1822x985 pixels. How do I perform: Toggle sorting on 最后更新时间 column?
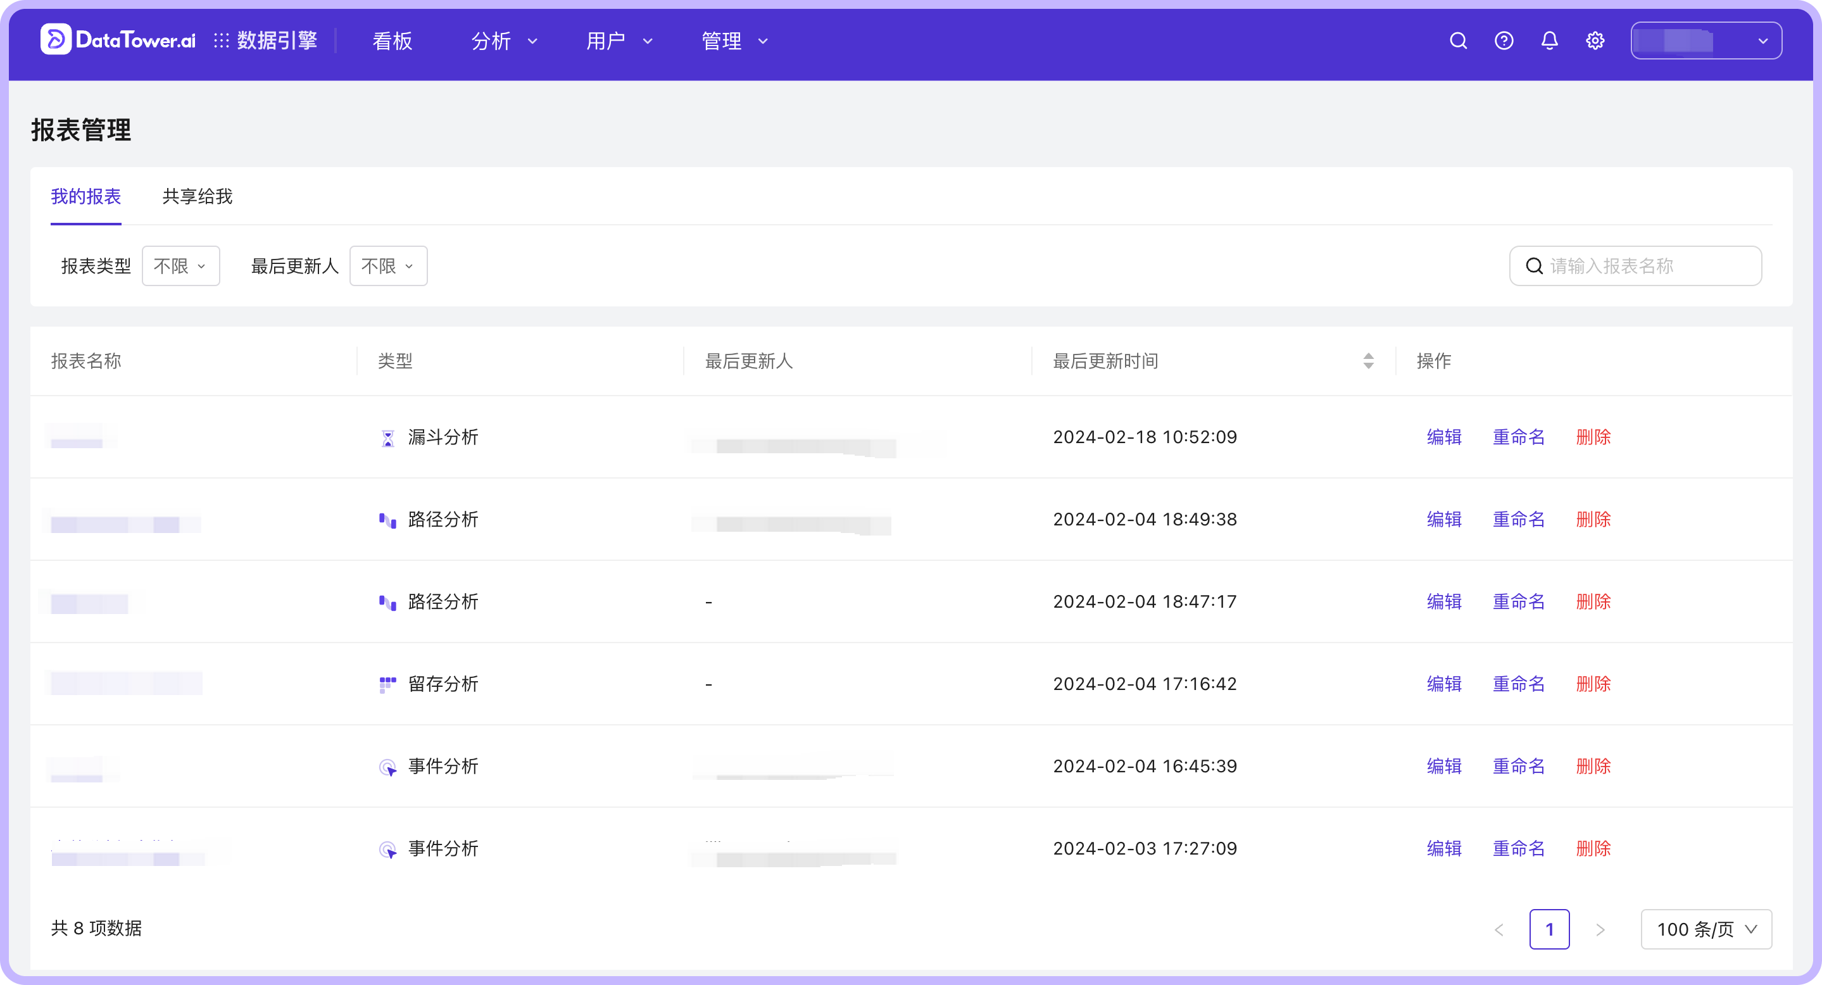[x=1369, y=361]
